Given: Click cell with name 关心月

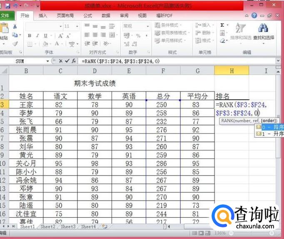Looking at the screenshot, I should [26, 164].
